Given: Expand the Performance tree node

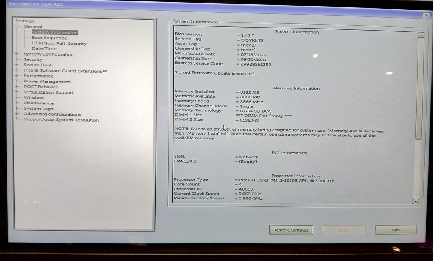Looking at the screenshot, I should pos(16,75).
